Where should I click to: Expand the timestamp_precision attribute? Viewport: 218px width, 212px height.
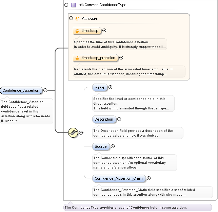(x=121, y=58)
